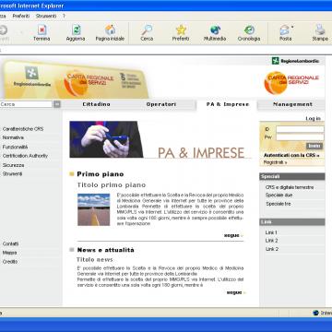Click the road landscape thumbnail image
This screenshot has height=332, width=332.
94,209
